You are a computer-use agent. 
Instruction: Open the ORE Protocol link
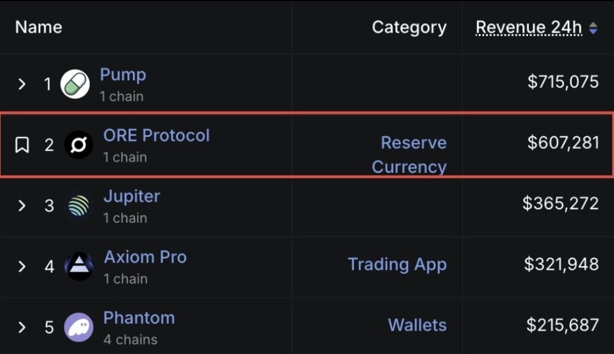tap(156, 135)
